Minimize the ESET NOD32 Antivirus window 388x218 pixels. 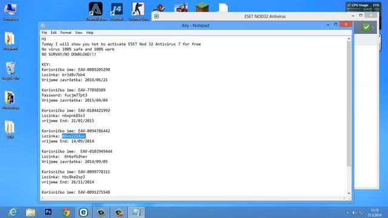(353, 16)
